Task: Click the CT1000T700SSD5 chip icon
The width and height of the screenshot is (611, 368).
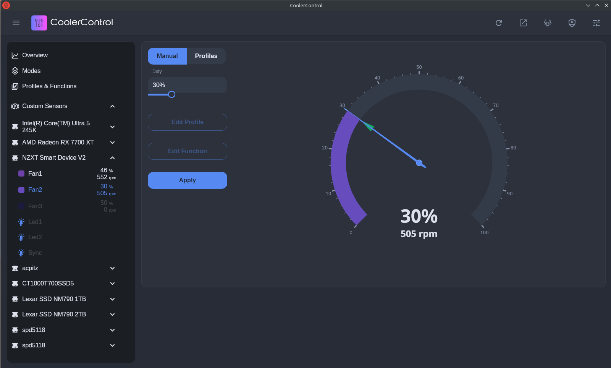Action: click(15, 284)
